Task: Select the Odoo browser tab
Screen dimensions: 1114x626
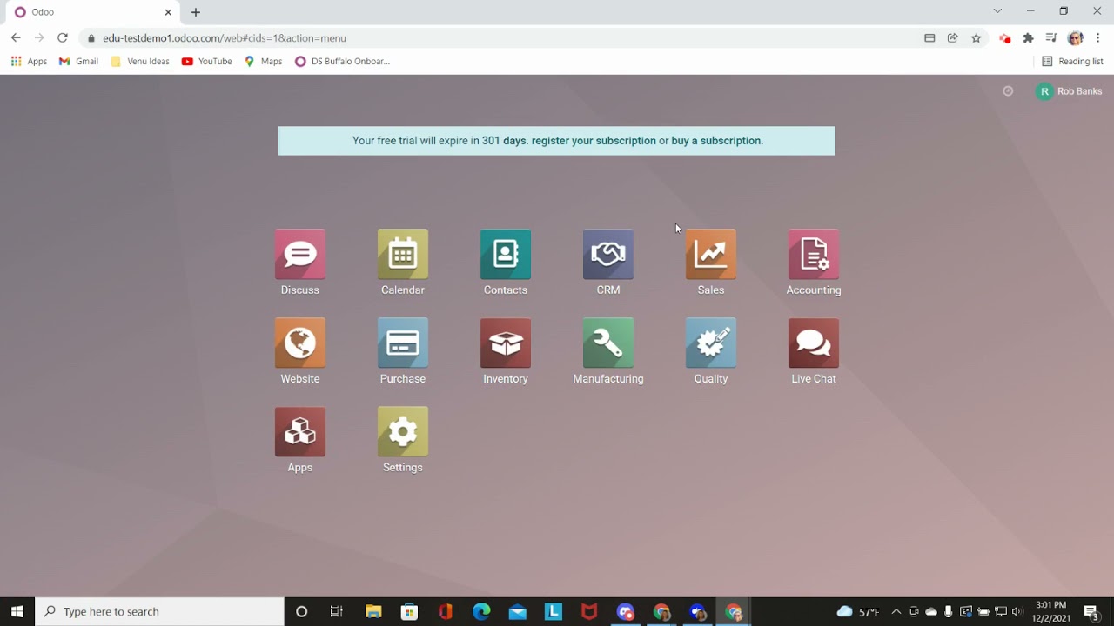Action: [x=91, y=12]
